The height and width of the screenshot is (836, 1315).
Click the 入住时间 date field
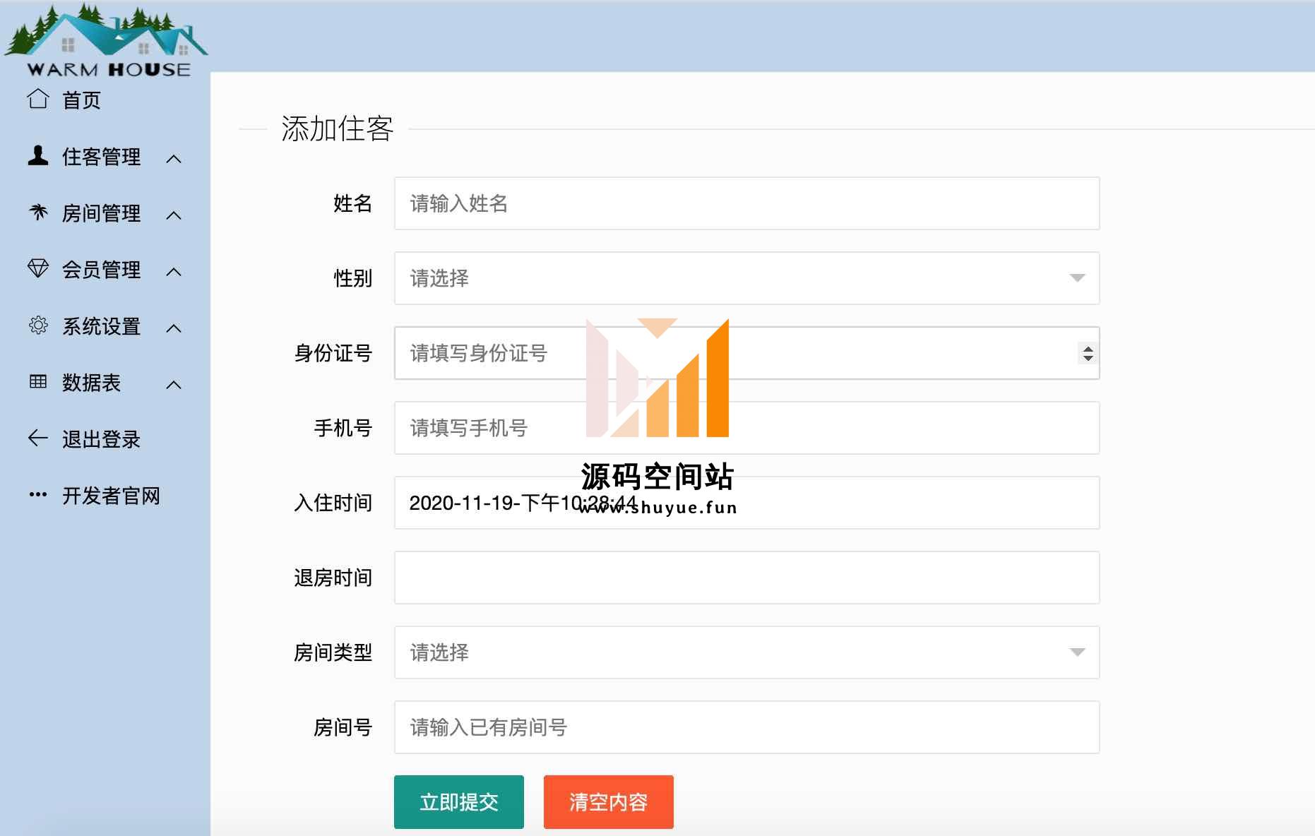pos(746,503)
